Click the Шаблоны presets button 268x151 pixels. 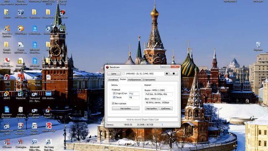tap(166, 109)
